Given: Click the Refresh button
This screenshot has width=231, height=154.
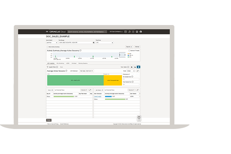Looking at the screenshot, I should tap(137, 47).
